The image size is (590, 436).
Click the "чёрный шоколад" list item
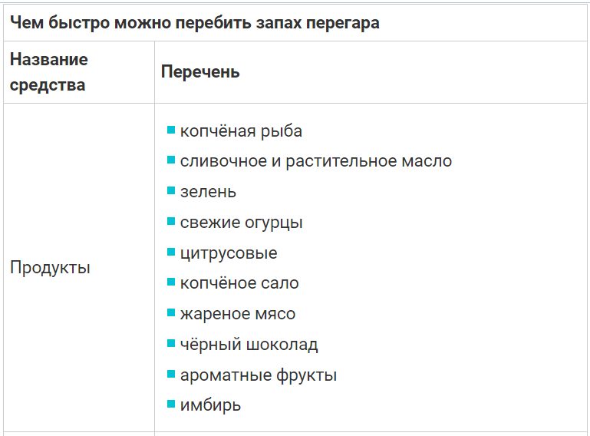coord(249,344)
